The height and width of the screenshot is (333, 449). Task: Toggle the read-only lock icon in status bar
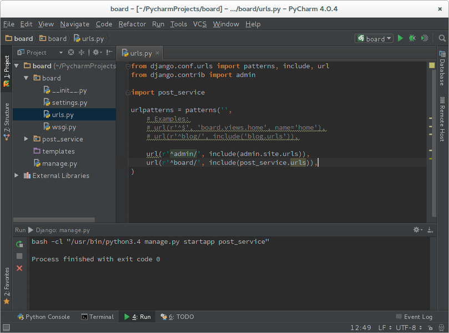[430, 327]
